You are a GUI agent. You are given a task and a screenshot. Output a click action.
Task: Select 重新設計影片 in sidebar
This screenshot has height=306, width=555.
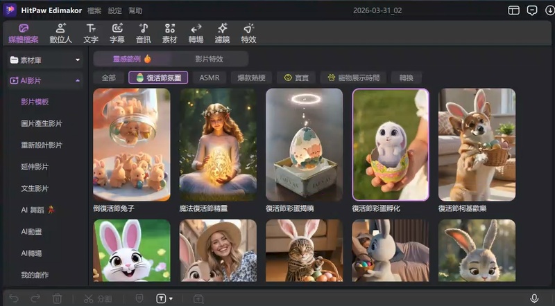coord(42,145)
